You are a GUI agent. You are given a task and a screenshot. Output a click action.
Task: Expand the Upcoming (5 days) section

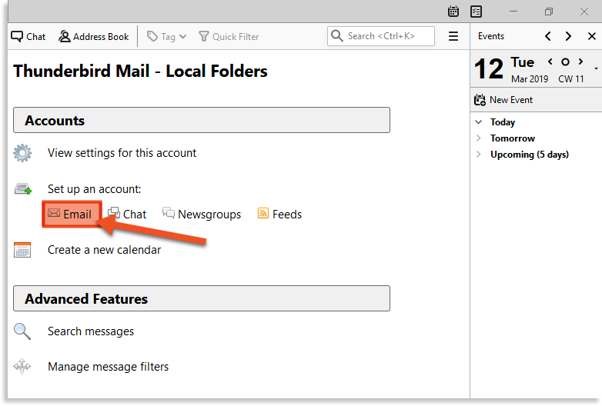[x=479, y=155]
